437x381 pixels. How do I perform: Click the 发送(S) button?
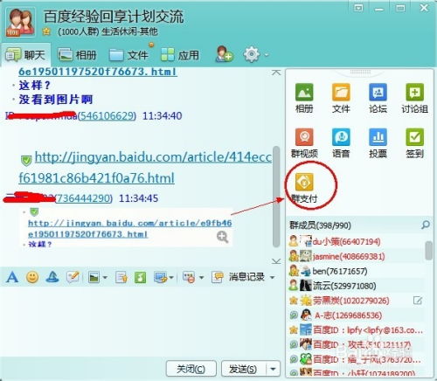[244, 369]
